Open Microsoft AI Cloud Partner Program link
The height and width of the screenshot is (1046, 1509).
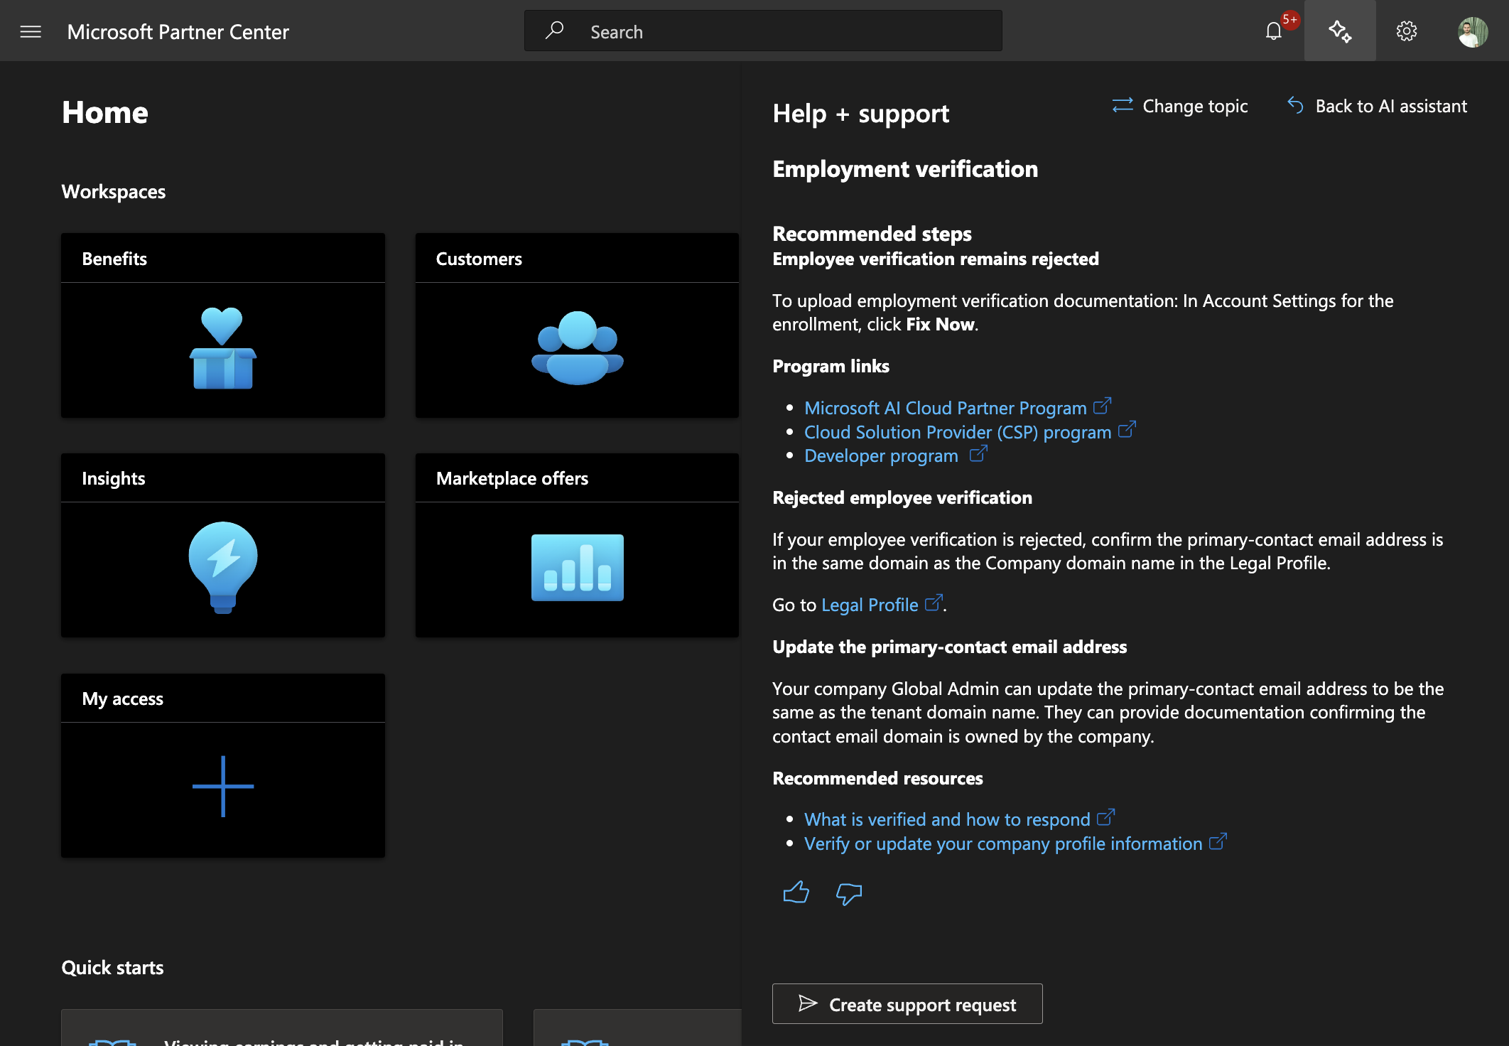coord(946,408)
